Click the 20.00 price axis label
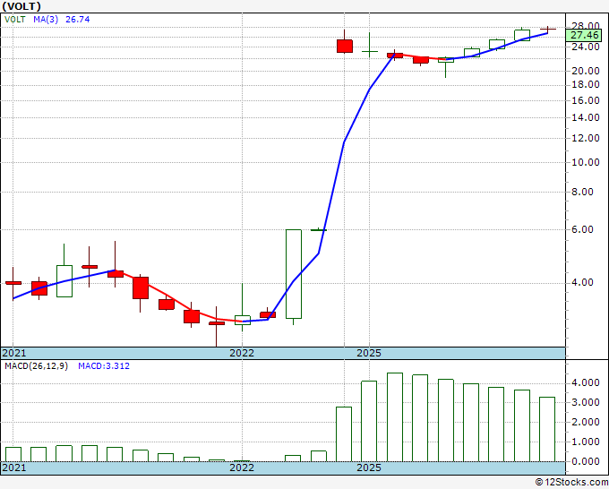 click(x=586, y=71)
